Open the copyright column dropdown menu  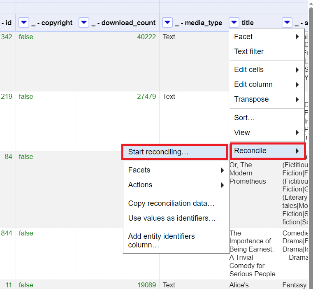click(x=24, y=23)
